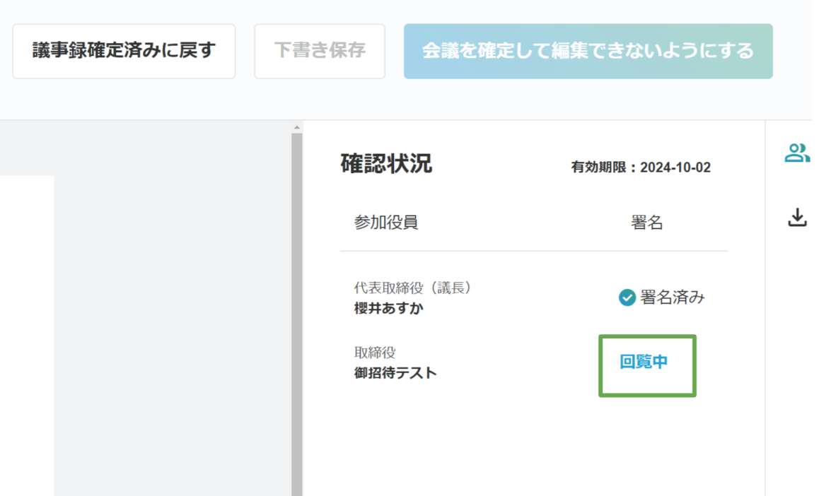
Task: Click the checkmark icon beside 署名済み
Action: (627, 297)
